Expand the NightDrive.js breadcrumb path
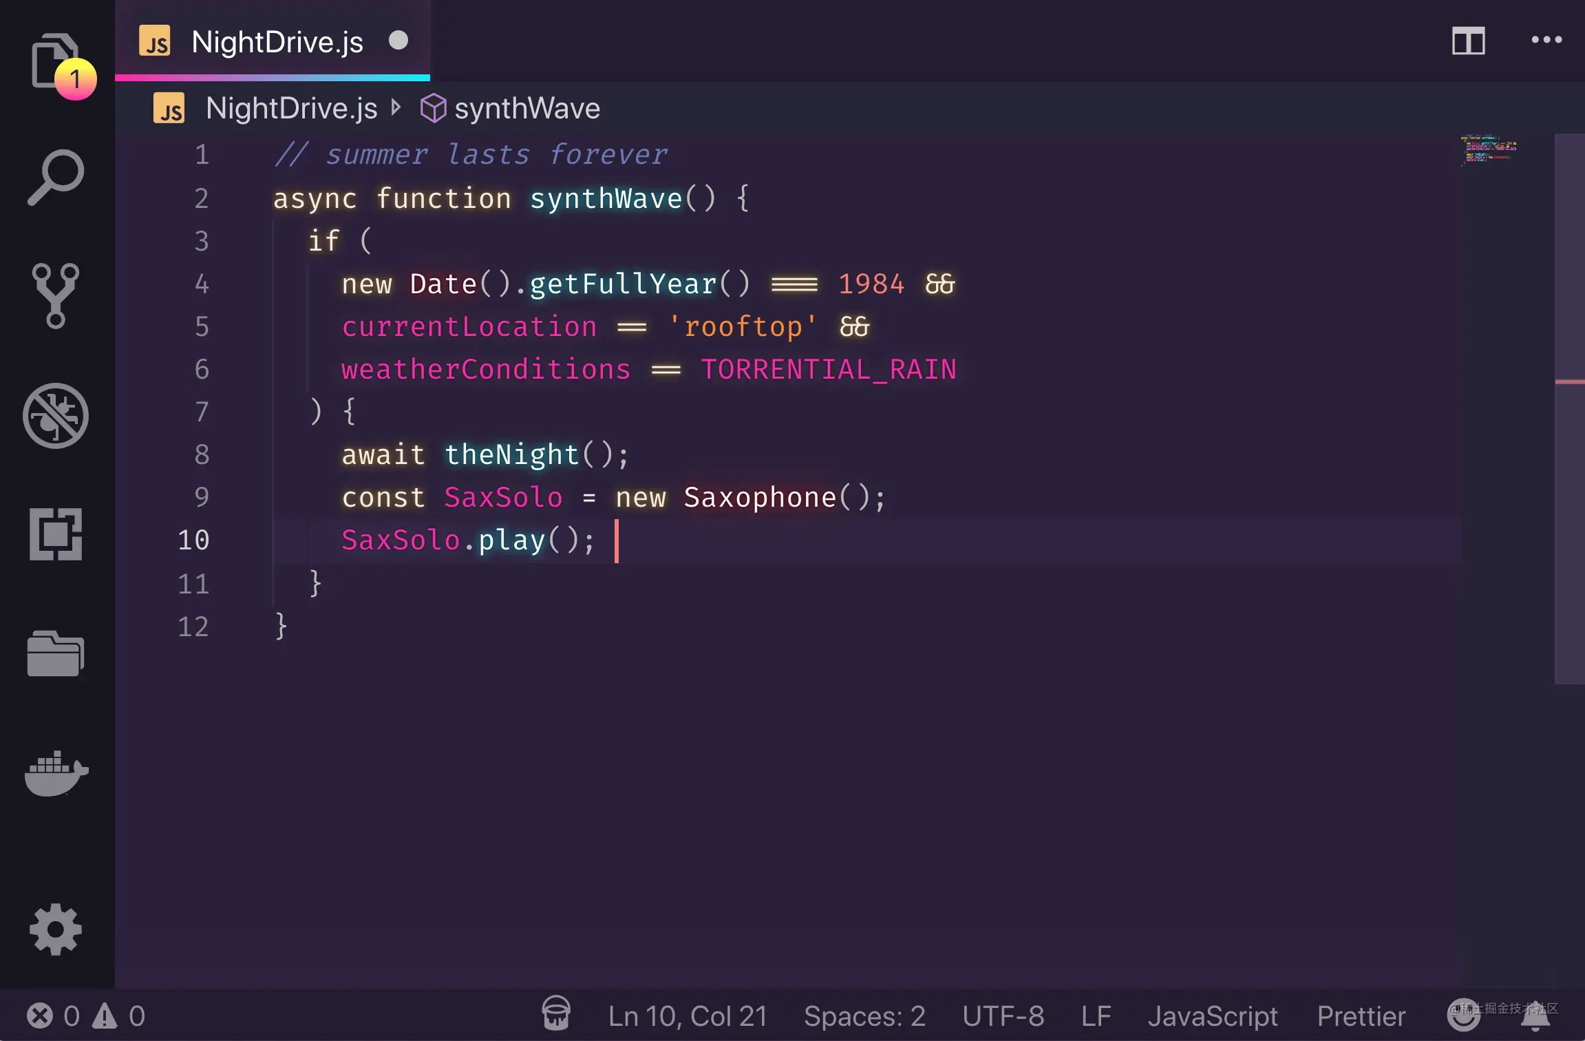 pyautogui.click(x=289, y=107)
